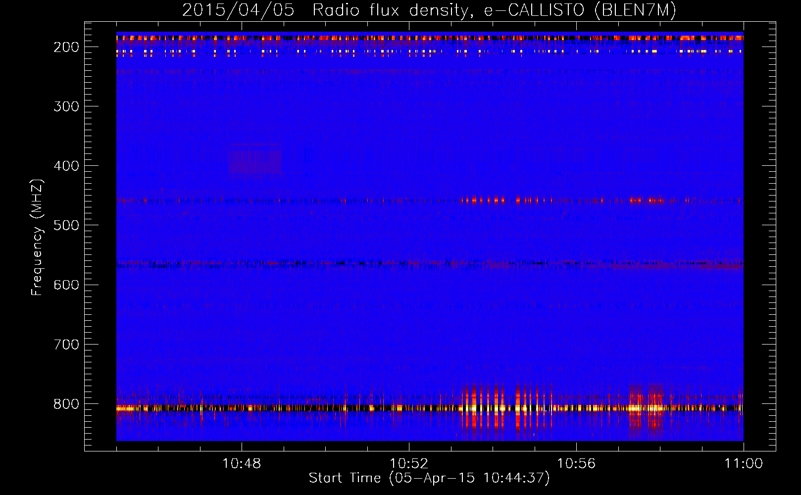Click the Start Time (05-Apr-15 10:44:37) caption
The width and height of the screenshot is (801, 495).
pos(429,478)
